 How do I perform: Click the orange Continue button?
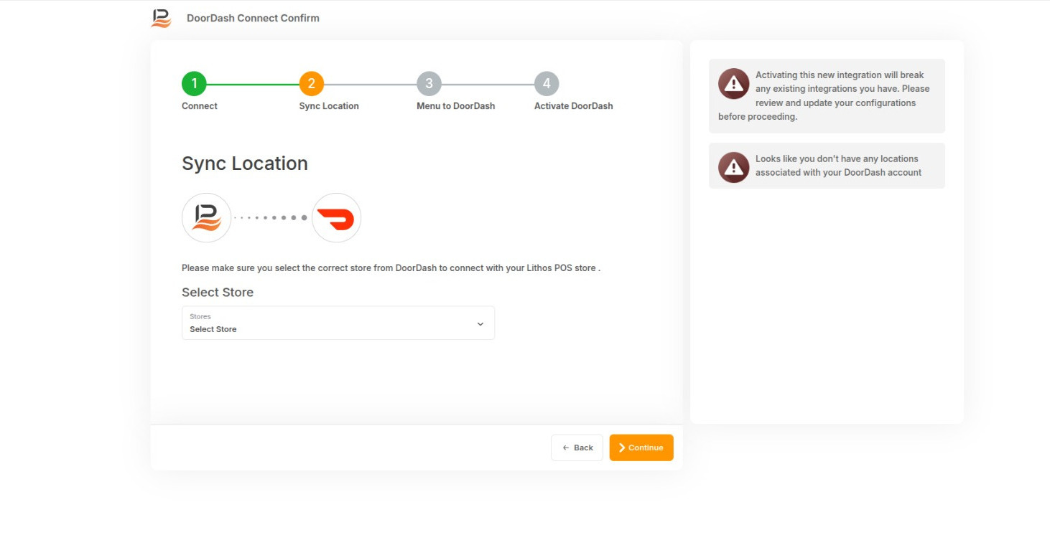tap(641, 448)
